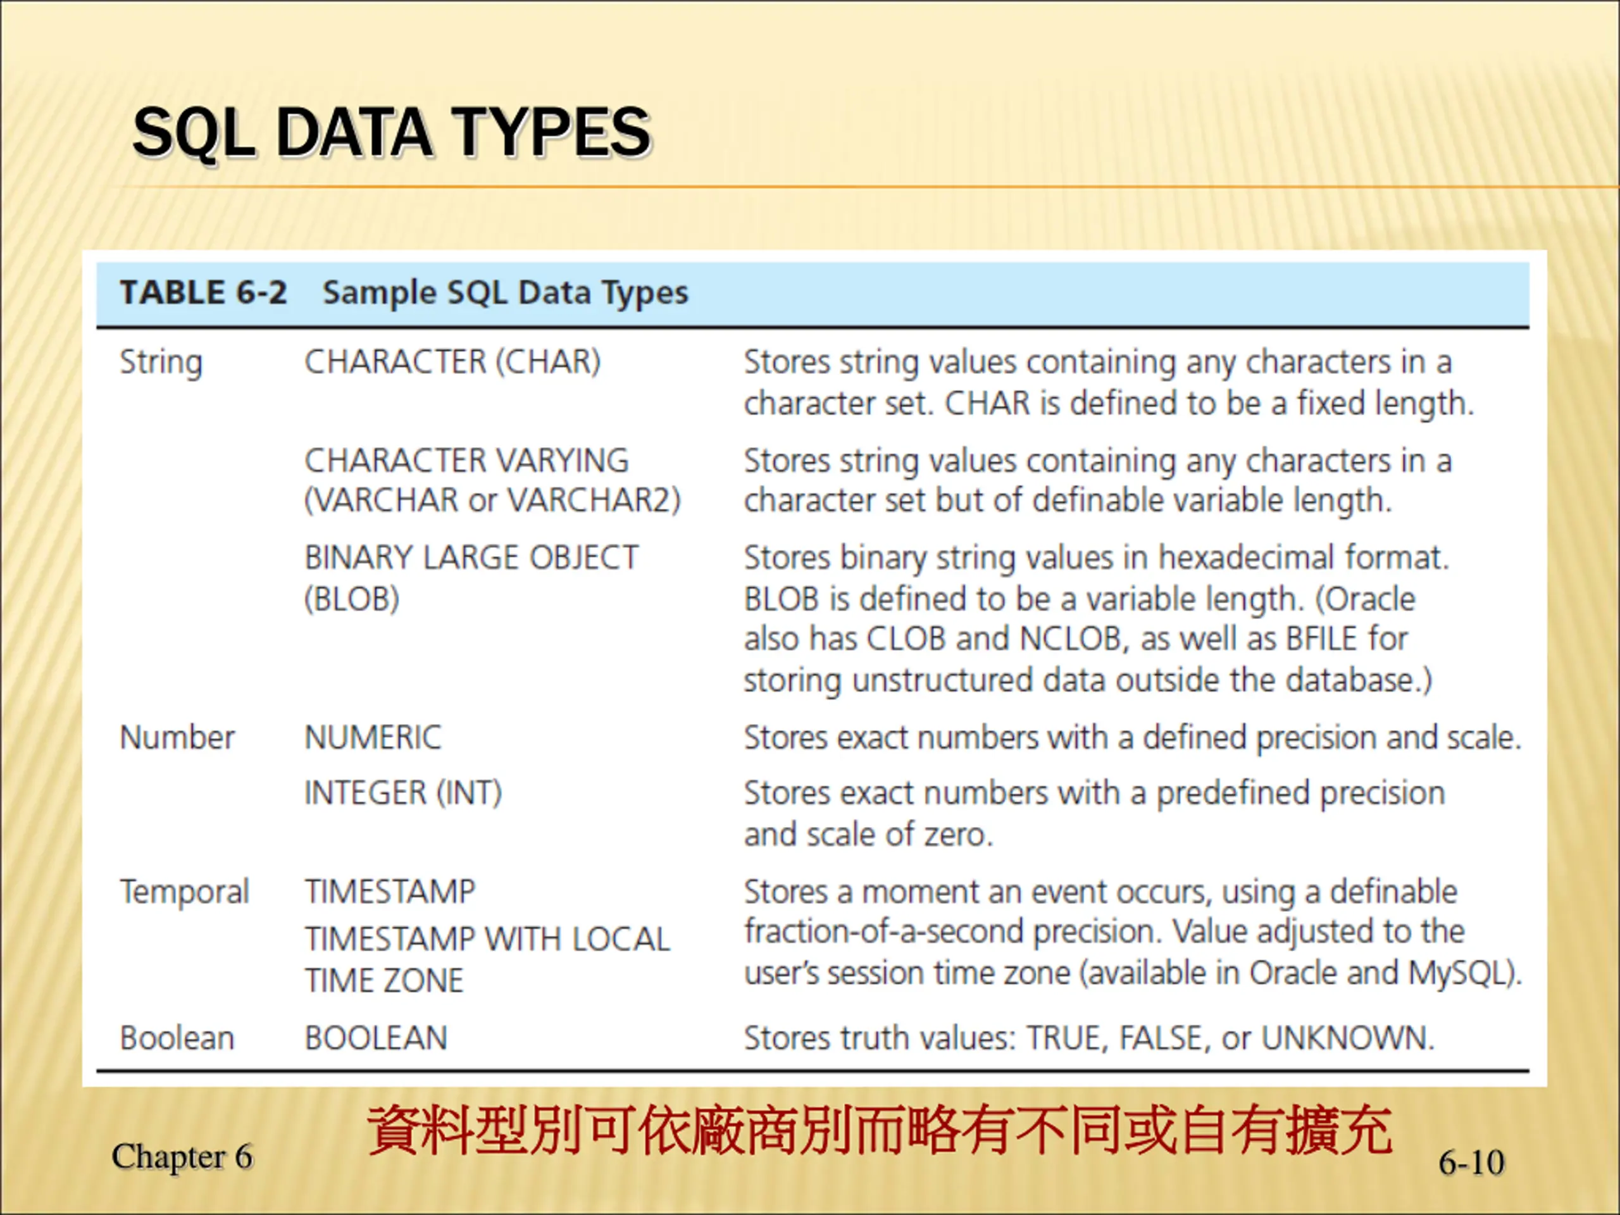Viewport: 1620px width, 1215px height.
Task: Click the '(BLOB)' abbreviation
Action: coord(352,600)
